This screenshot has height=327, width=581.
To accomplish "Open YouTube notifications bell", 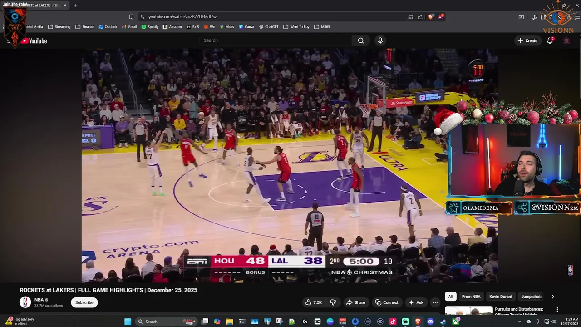I will (x=550, y=40).
